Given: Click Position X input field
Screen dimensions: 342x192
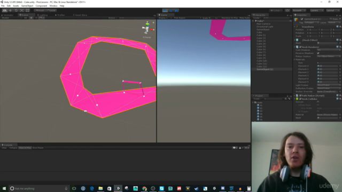Looking at the screenshot, I should click(x=314, y=30).
